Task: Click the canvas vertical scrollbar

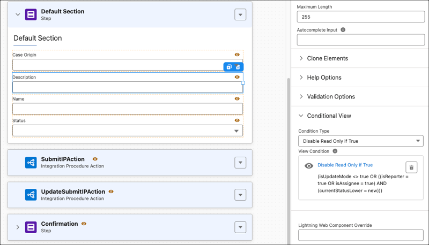Action: 289,161
